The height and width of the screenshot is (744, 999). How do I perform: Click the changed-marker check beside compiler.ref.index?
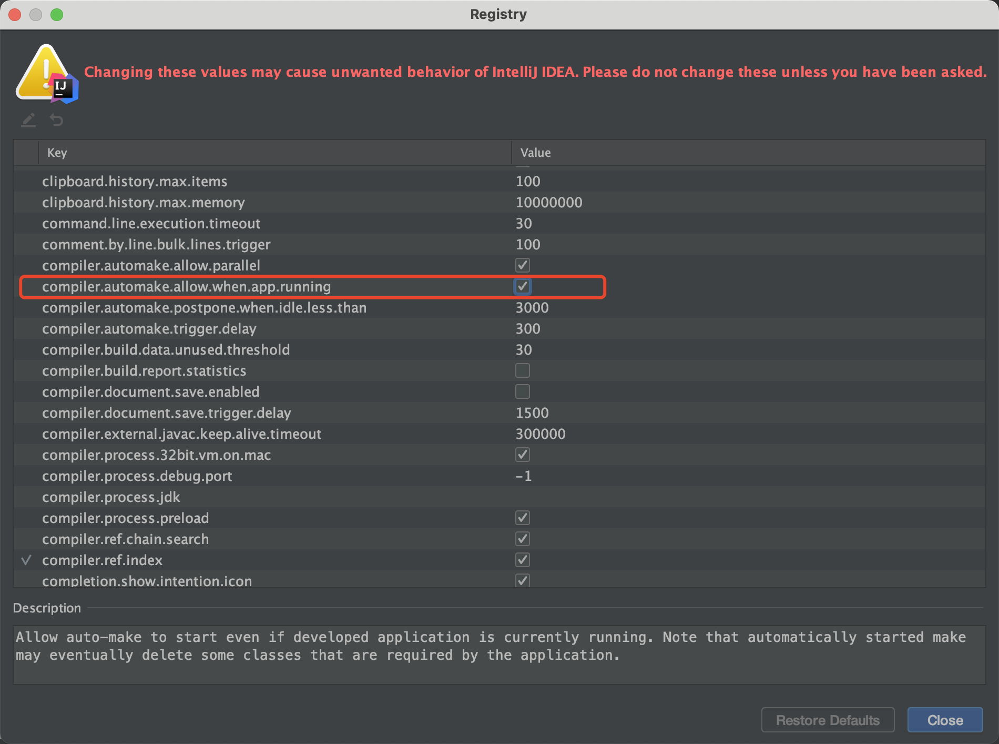[26, 560]
